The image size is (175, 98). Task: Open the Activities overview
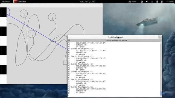coord(5,2)
